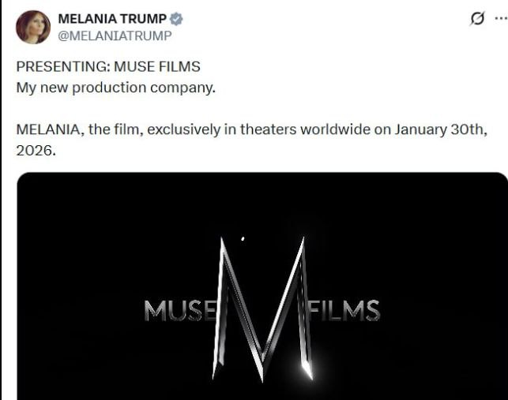The height and width of the screenshot is (400, 508).
Task: Click the 'January 30th,' date text
Action: pyautogui.click(x=441, y=129)
